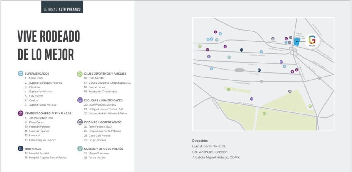The image size is (352, 172).
Task: Select map marker 15 for Hospital Ángeles
Action: [259, 70]
